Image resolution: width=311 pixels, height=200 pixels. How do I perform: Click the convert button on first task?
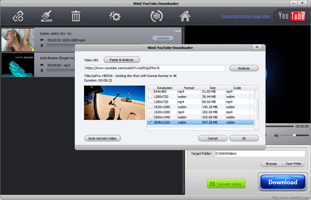pyautogui.click(x=163, y=38)
